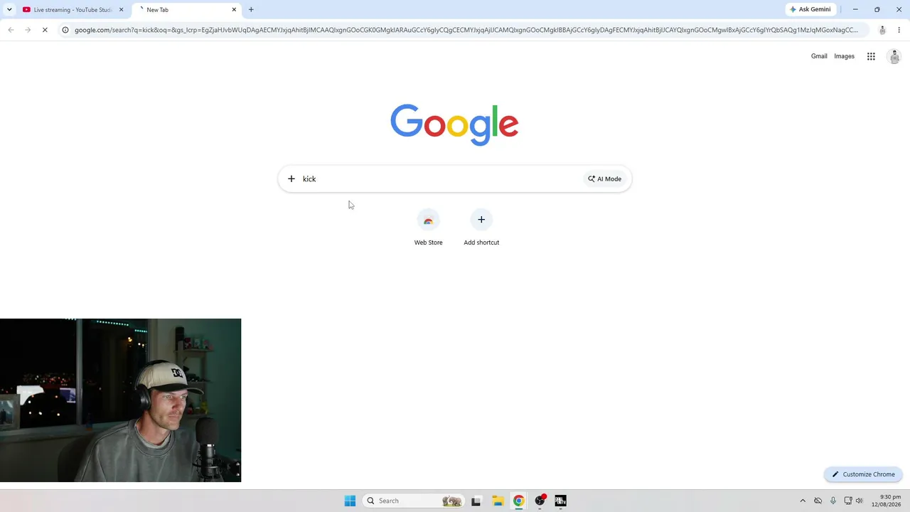
Task: Click the Google logo
Action: point(454,124)
